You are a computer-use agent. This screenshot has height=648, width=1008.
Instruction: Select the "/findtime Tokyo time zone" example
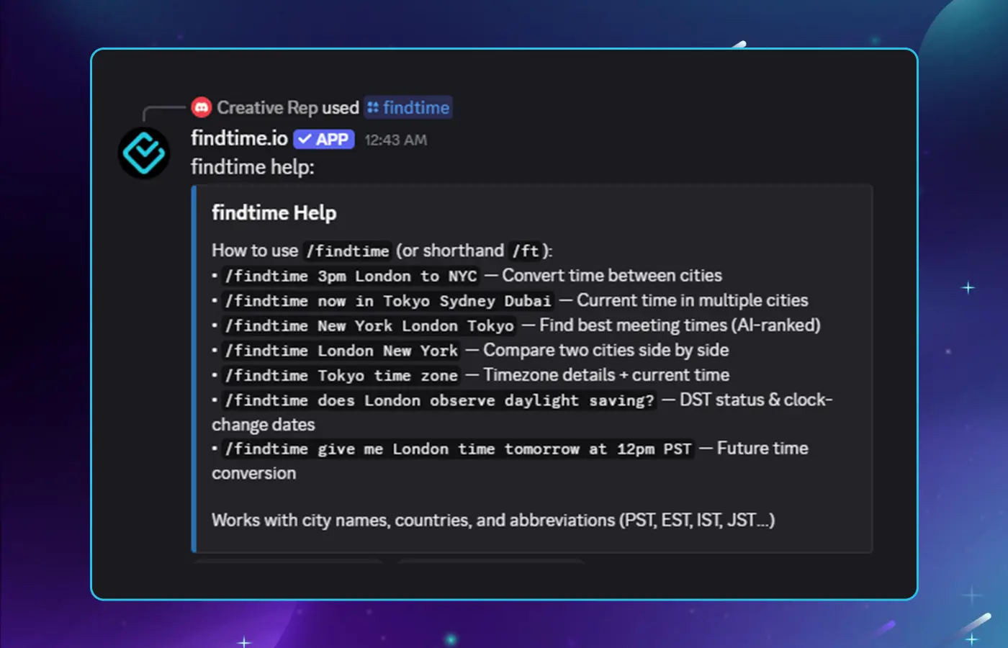340,375
